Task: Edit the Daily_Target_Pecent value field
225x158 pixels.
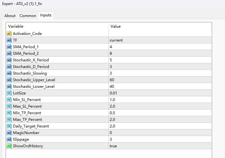Action: [159, 126]
